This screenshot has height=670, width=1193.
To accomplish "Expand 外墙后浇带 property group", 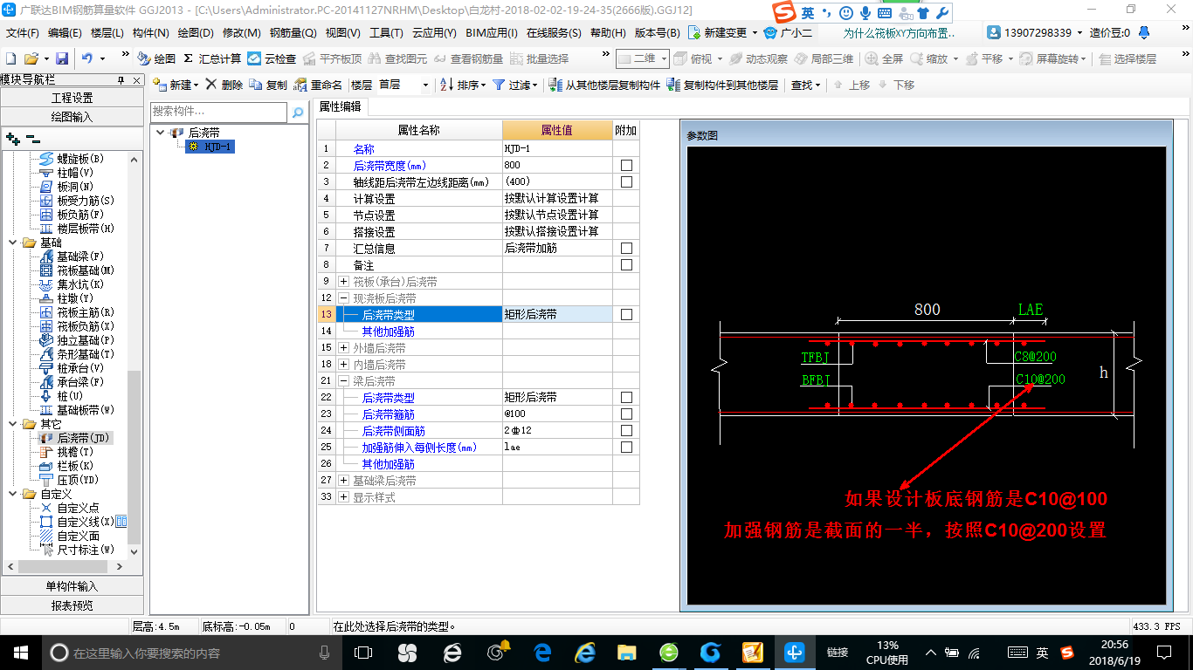I will click(344, 348).
